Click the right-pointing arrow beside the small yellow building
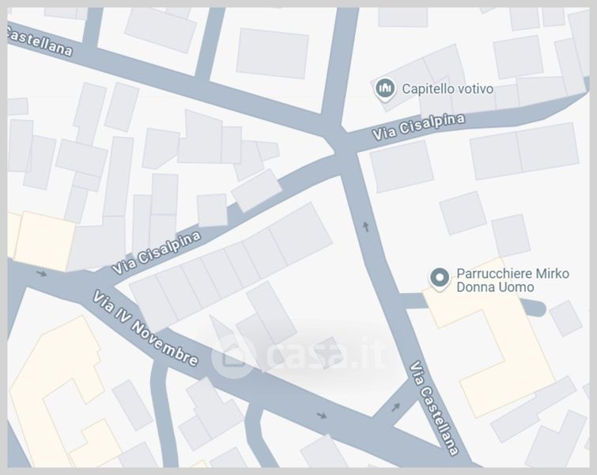Image resolution: width=597 pixels, height=475 pixels. (41, 273)
